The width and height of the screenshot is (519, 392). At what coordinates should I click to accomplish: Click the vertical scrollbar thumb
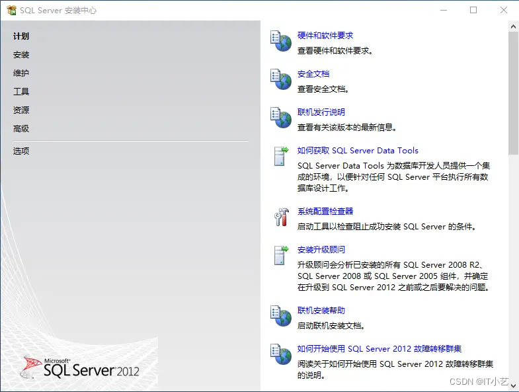coord(513,93)
